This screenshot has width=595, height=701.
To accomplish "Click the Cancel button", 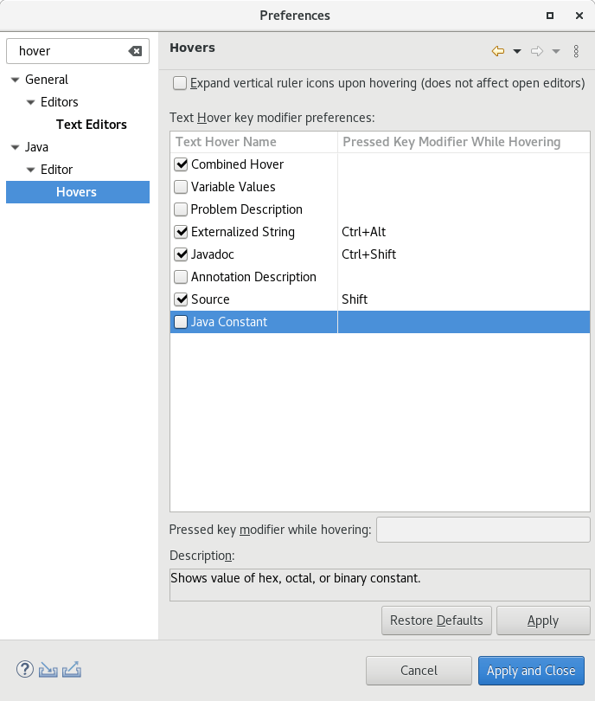I will click(419, 671).
